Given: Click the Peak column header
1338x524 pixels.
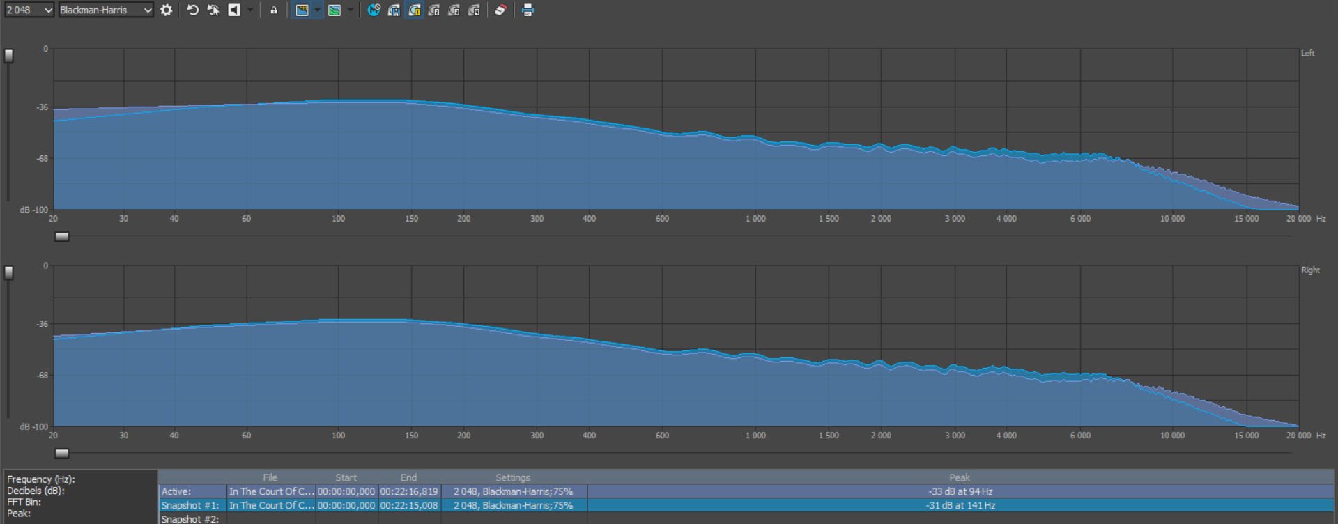Looking at the screenshot, I should coord(960,477).
